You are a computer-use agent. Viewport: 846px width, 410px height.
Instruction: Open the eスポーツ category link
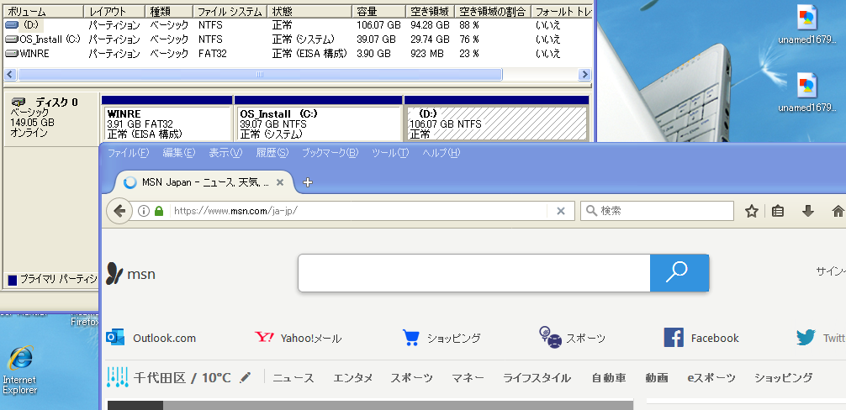point(711,378)
